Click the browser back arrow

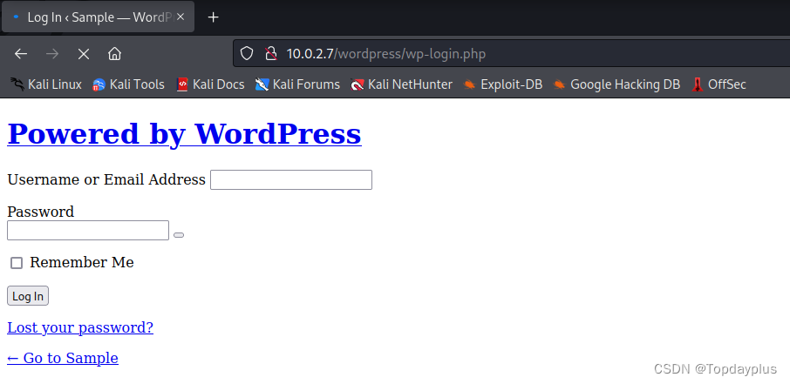[x=21, y=54]
